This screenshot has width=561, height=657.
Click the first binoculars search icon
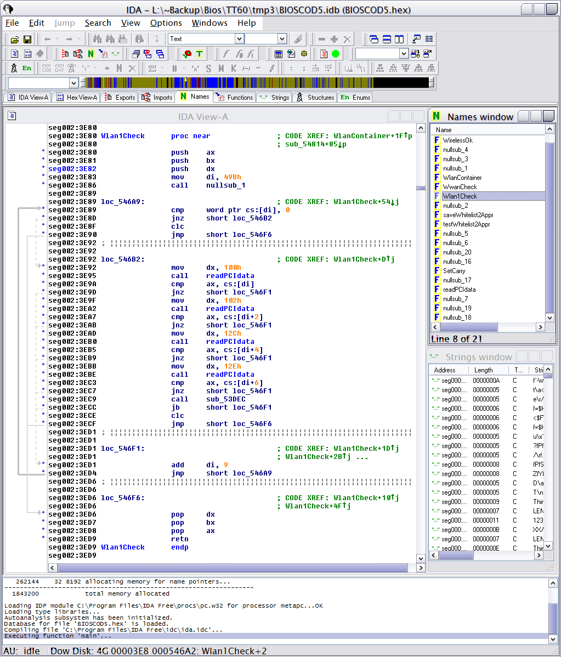97,39
